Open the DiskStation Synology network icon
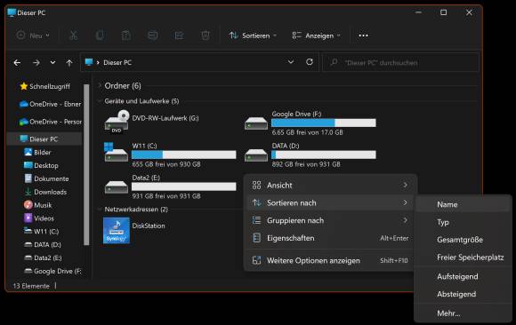 point(117,230)
